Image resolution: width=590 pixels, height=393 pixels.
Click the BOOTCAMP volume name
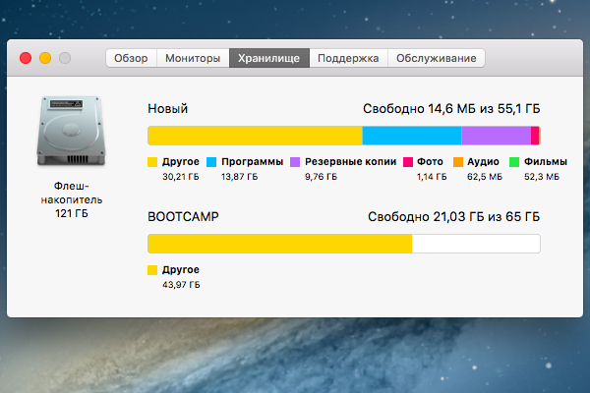click(x=183, y=216)
